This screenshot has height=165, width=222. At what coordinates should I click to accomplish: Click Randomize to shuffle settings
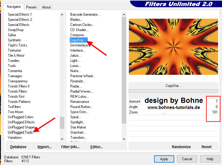click(181, 147)
